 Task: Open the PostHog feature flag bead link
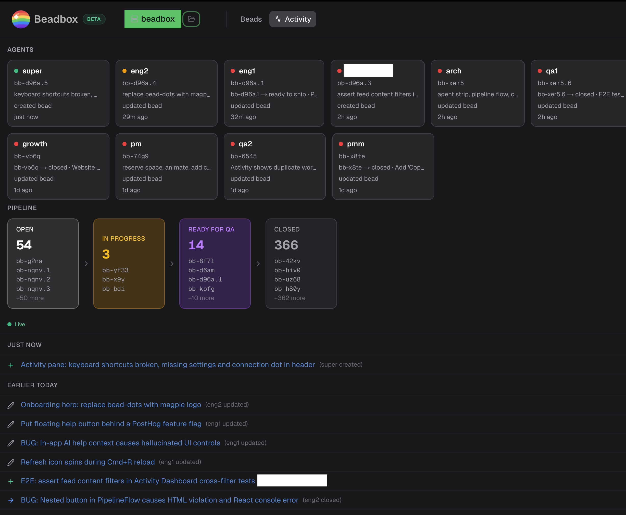click(x=111, y=424)
